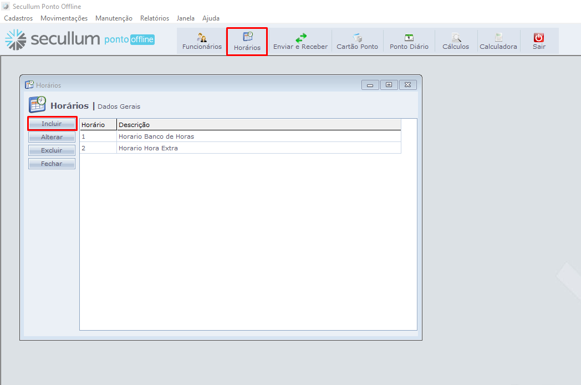
Task: Select the Horario Hora Extra row
Action: pos(149,148)
